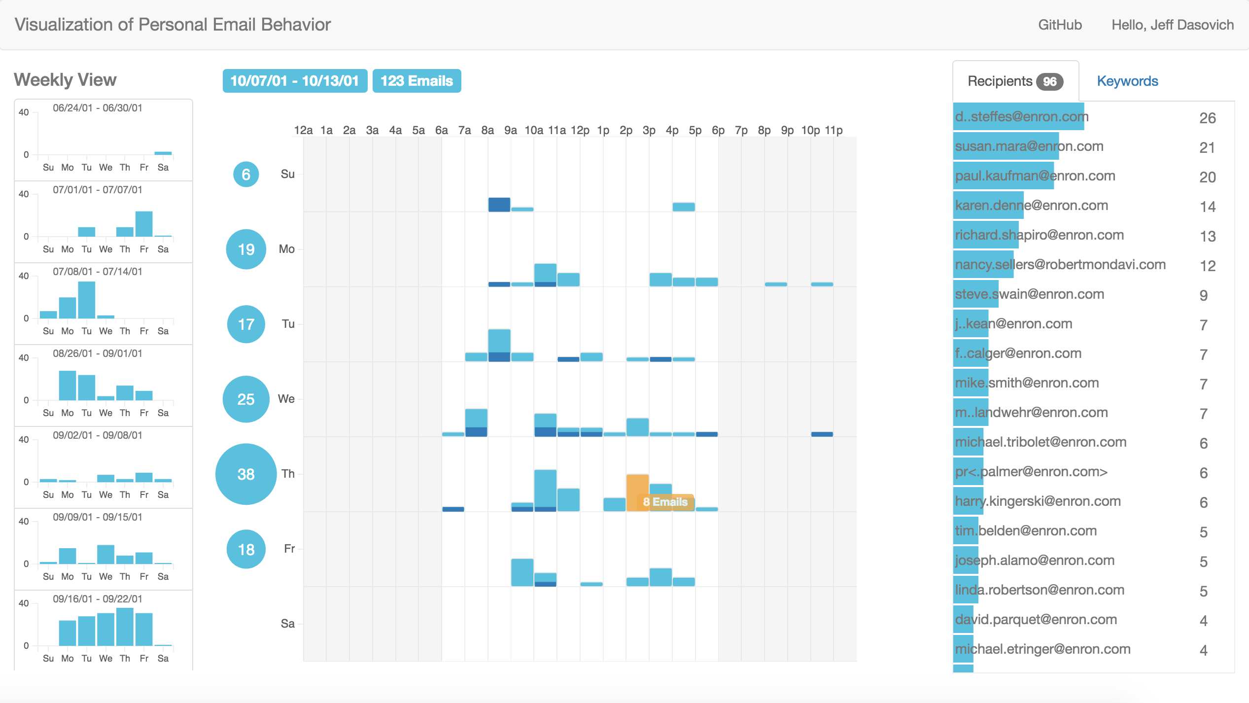Click the recipients count badge 96
The height and width of the screenshot is (703, 1249).
(x=1049, y=81)
